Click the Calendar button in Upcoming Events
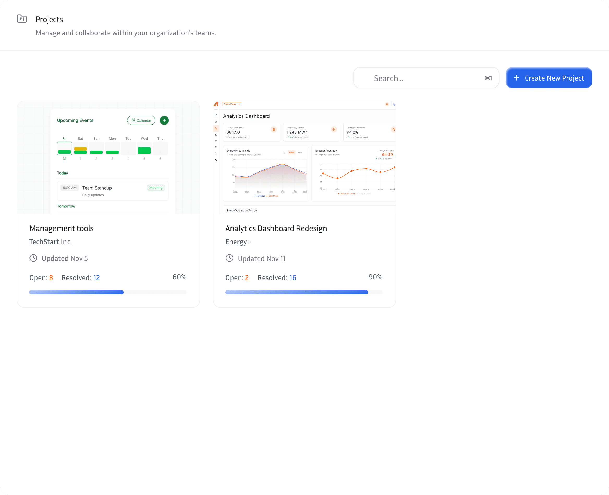Image resolution: width=609 pixels, height=495 pixels. tap(141, 120)
